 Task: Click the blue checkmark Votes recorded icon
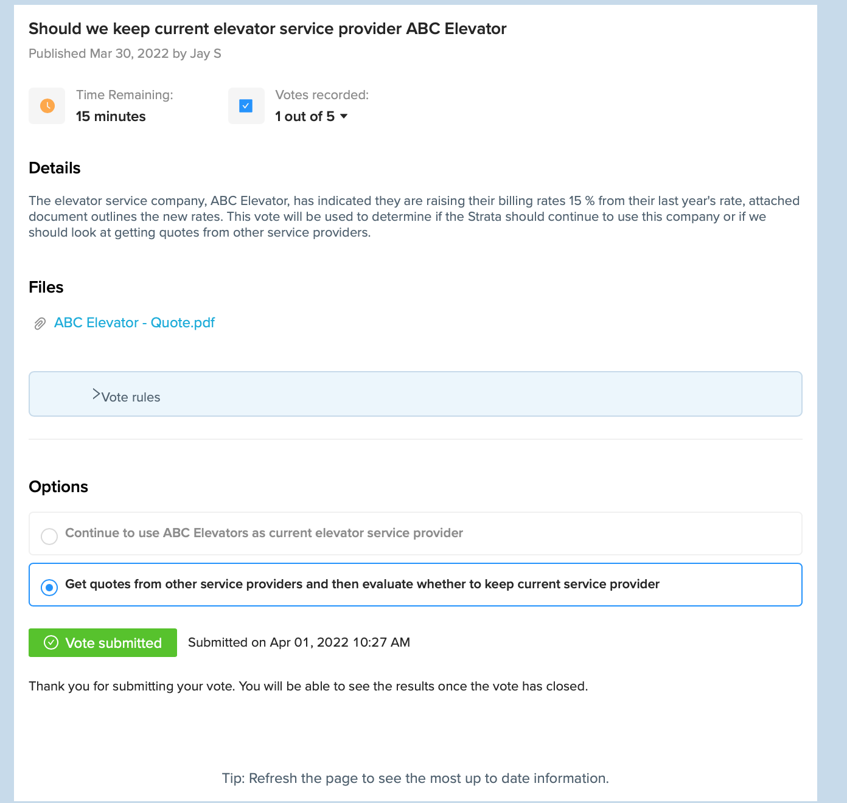pyautogui.click(x=246, y=106)
